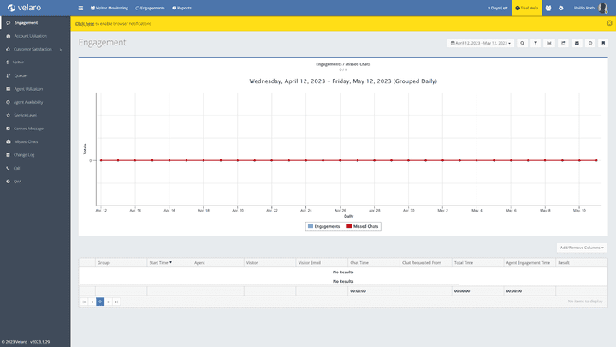Open the settings gear in top bar
The width and height of the screenshot is (616, 347).
coord(561,8)
